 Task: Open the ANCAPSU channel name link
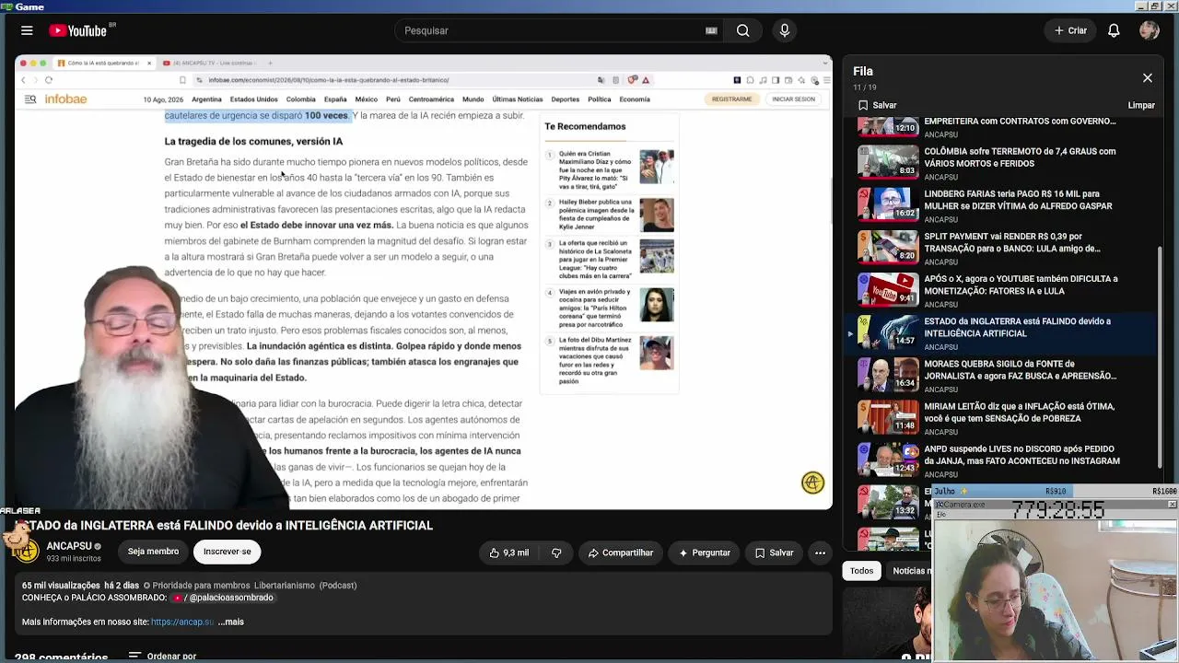[x=69, y=546]
